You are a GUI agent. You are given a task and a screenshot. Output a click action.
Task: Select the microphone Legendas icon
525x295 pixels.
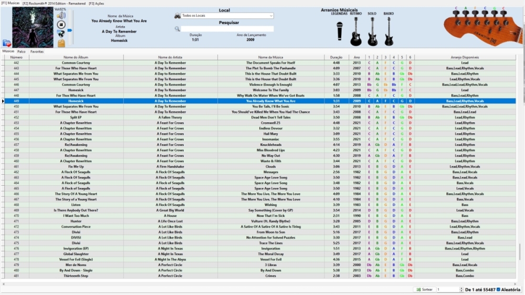340,31
